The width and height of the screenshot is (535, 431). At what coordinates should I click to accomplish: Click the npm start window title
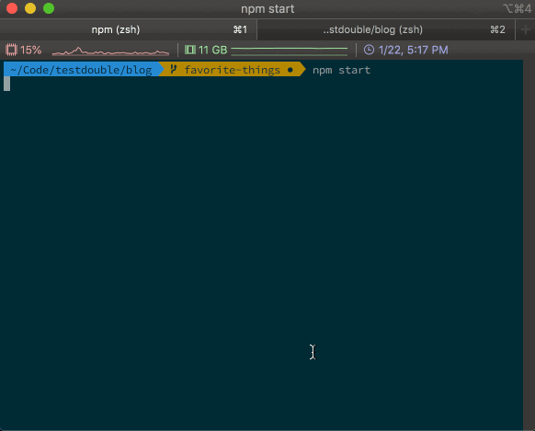click(267, 9)
